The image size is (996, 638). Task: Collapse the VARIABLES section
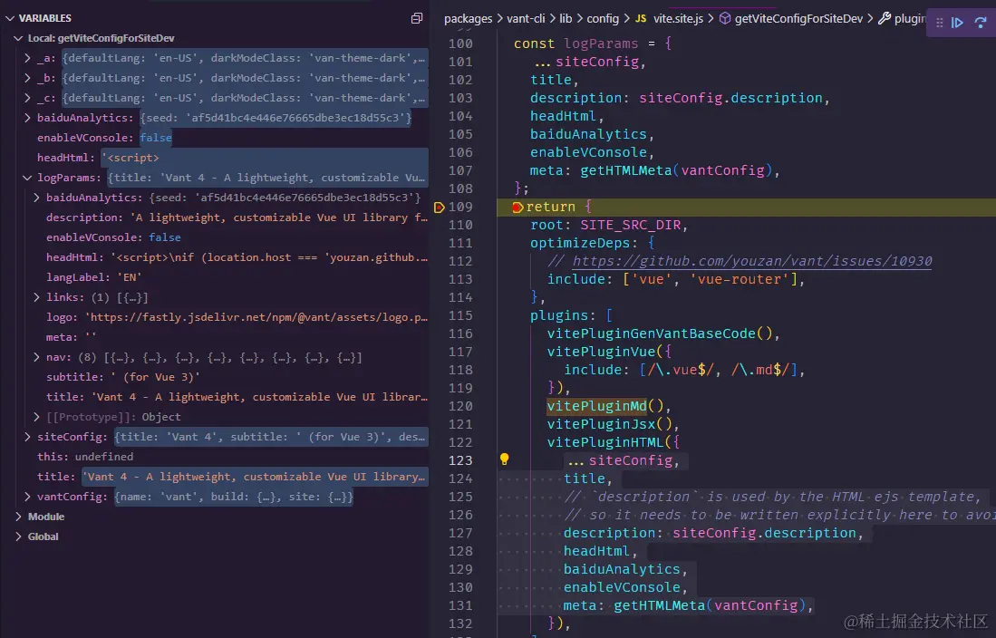pos(10,18)
